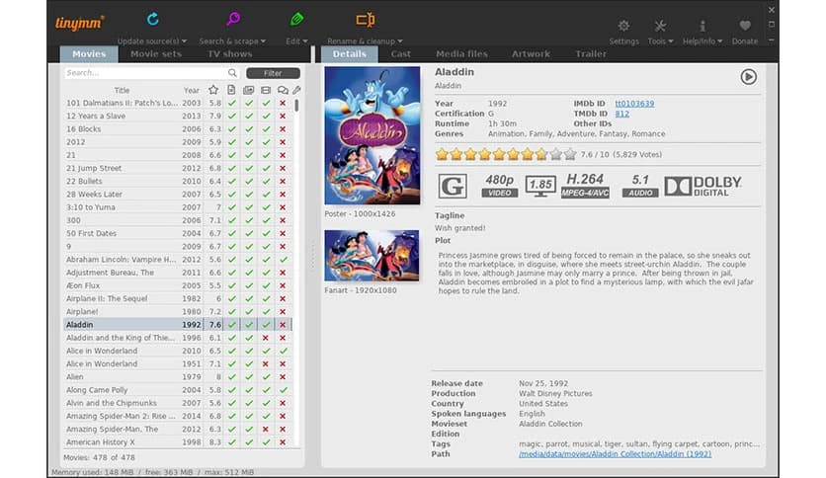Click the Search & scrape magnifier icon
Screen dimensions: 826x478
pos(233,20)
